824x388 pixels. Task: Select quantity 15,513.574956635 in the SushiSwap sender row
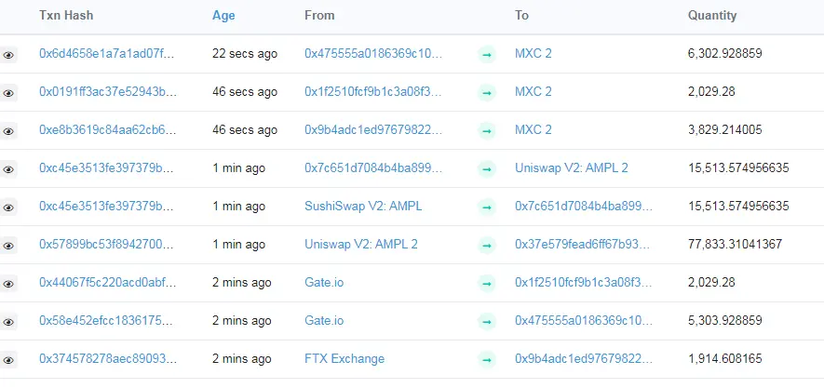[738, 206]
